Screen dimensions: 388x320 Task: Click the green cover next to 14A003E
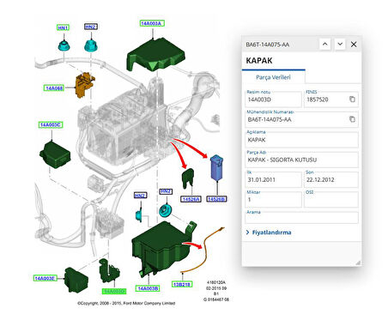[76, 280]
